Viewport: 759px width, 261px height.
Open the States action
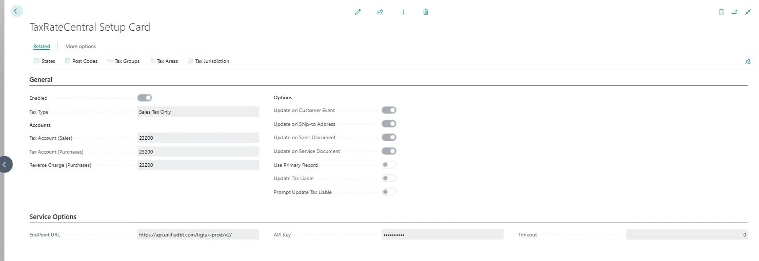tap(45, 61)
